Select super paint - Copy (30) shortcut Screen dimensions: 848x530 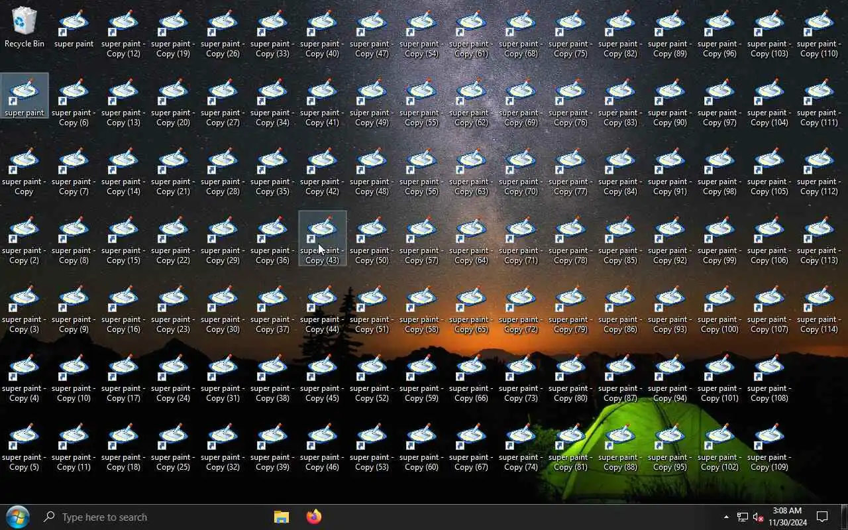point(223,309)
